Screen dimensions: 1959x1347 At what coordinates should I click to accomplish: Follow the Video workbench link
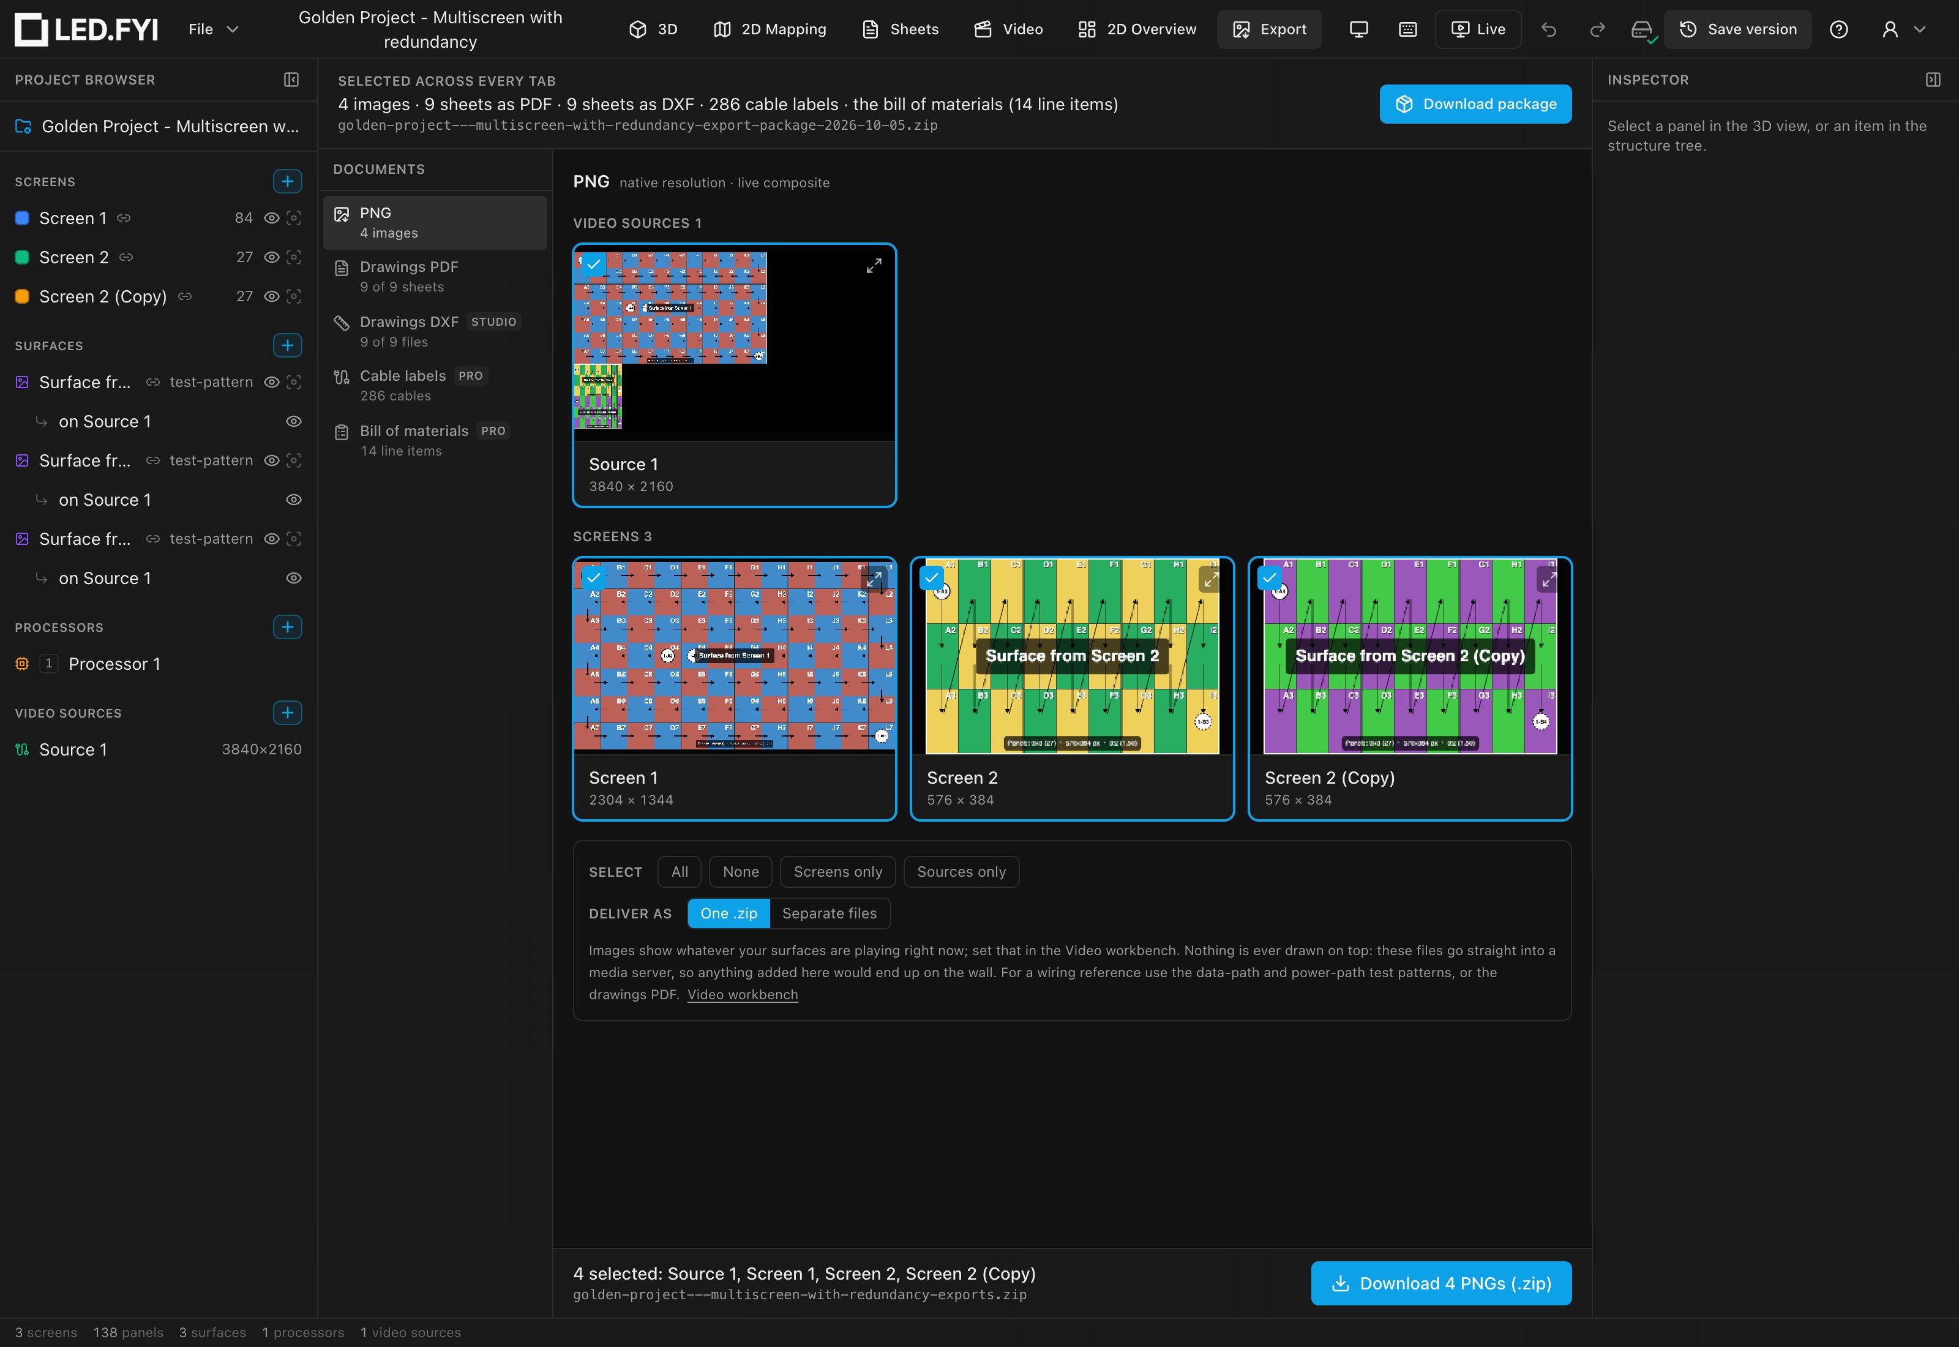pos(743,994)
